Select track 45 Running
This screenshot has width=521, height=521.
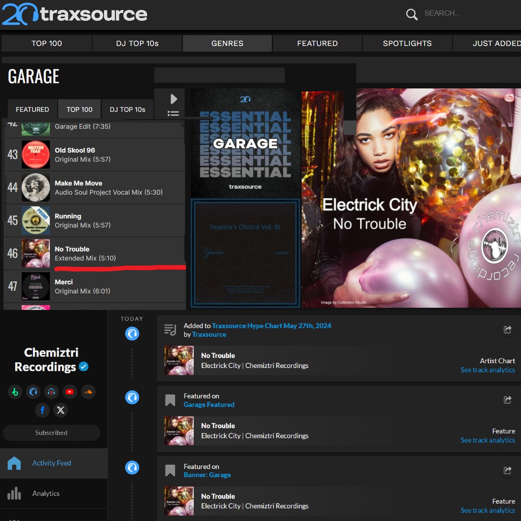tap(95, 221)
